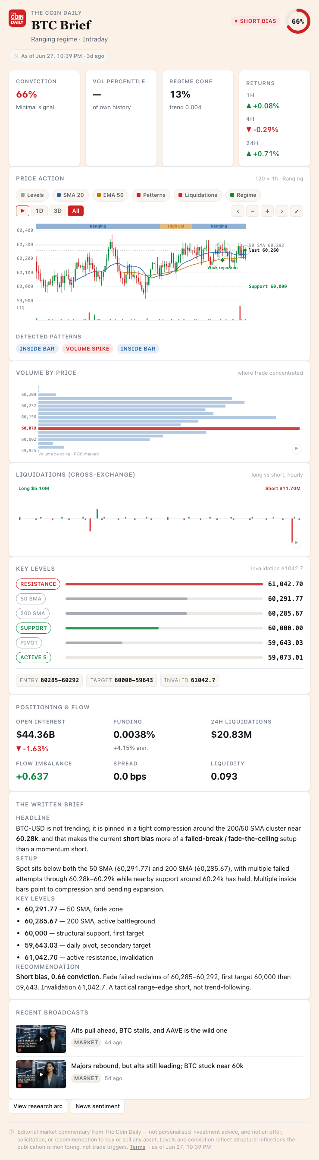Image resolution: width=319 pixels, height=1160 pixels.
Task: Click the 1H return +0.08% value
Action: click(x=263, y=106)
